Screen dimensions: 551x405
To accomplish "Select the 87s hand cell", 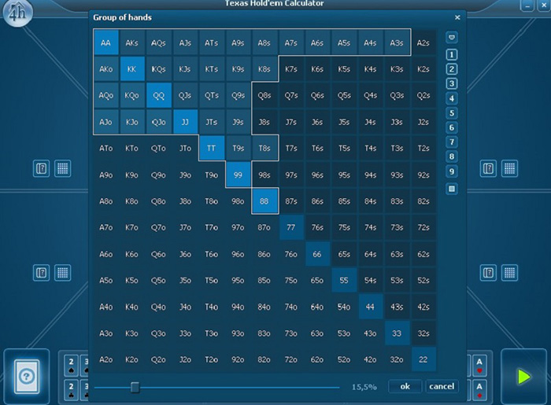I will (x=291, y=201).
